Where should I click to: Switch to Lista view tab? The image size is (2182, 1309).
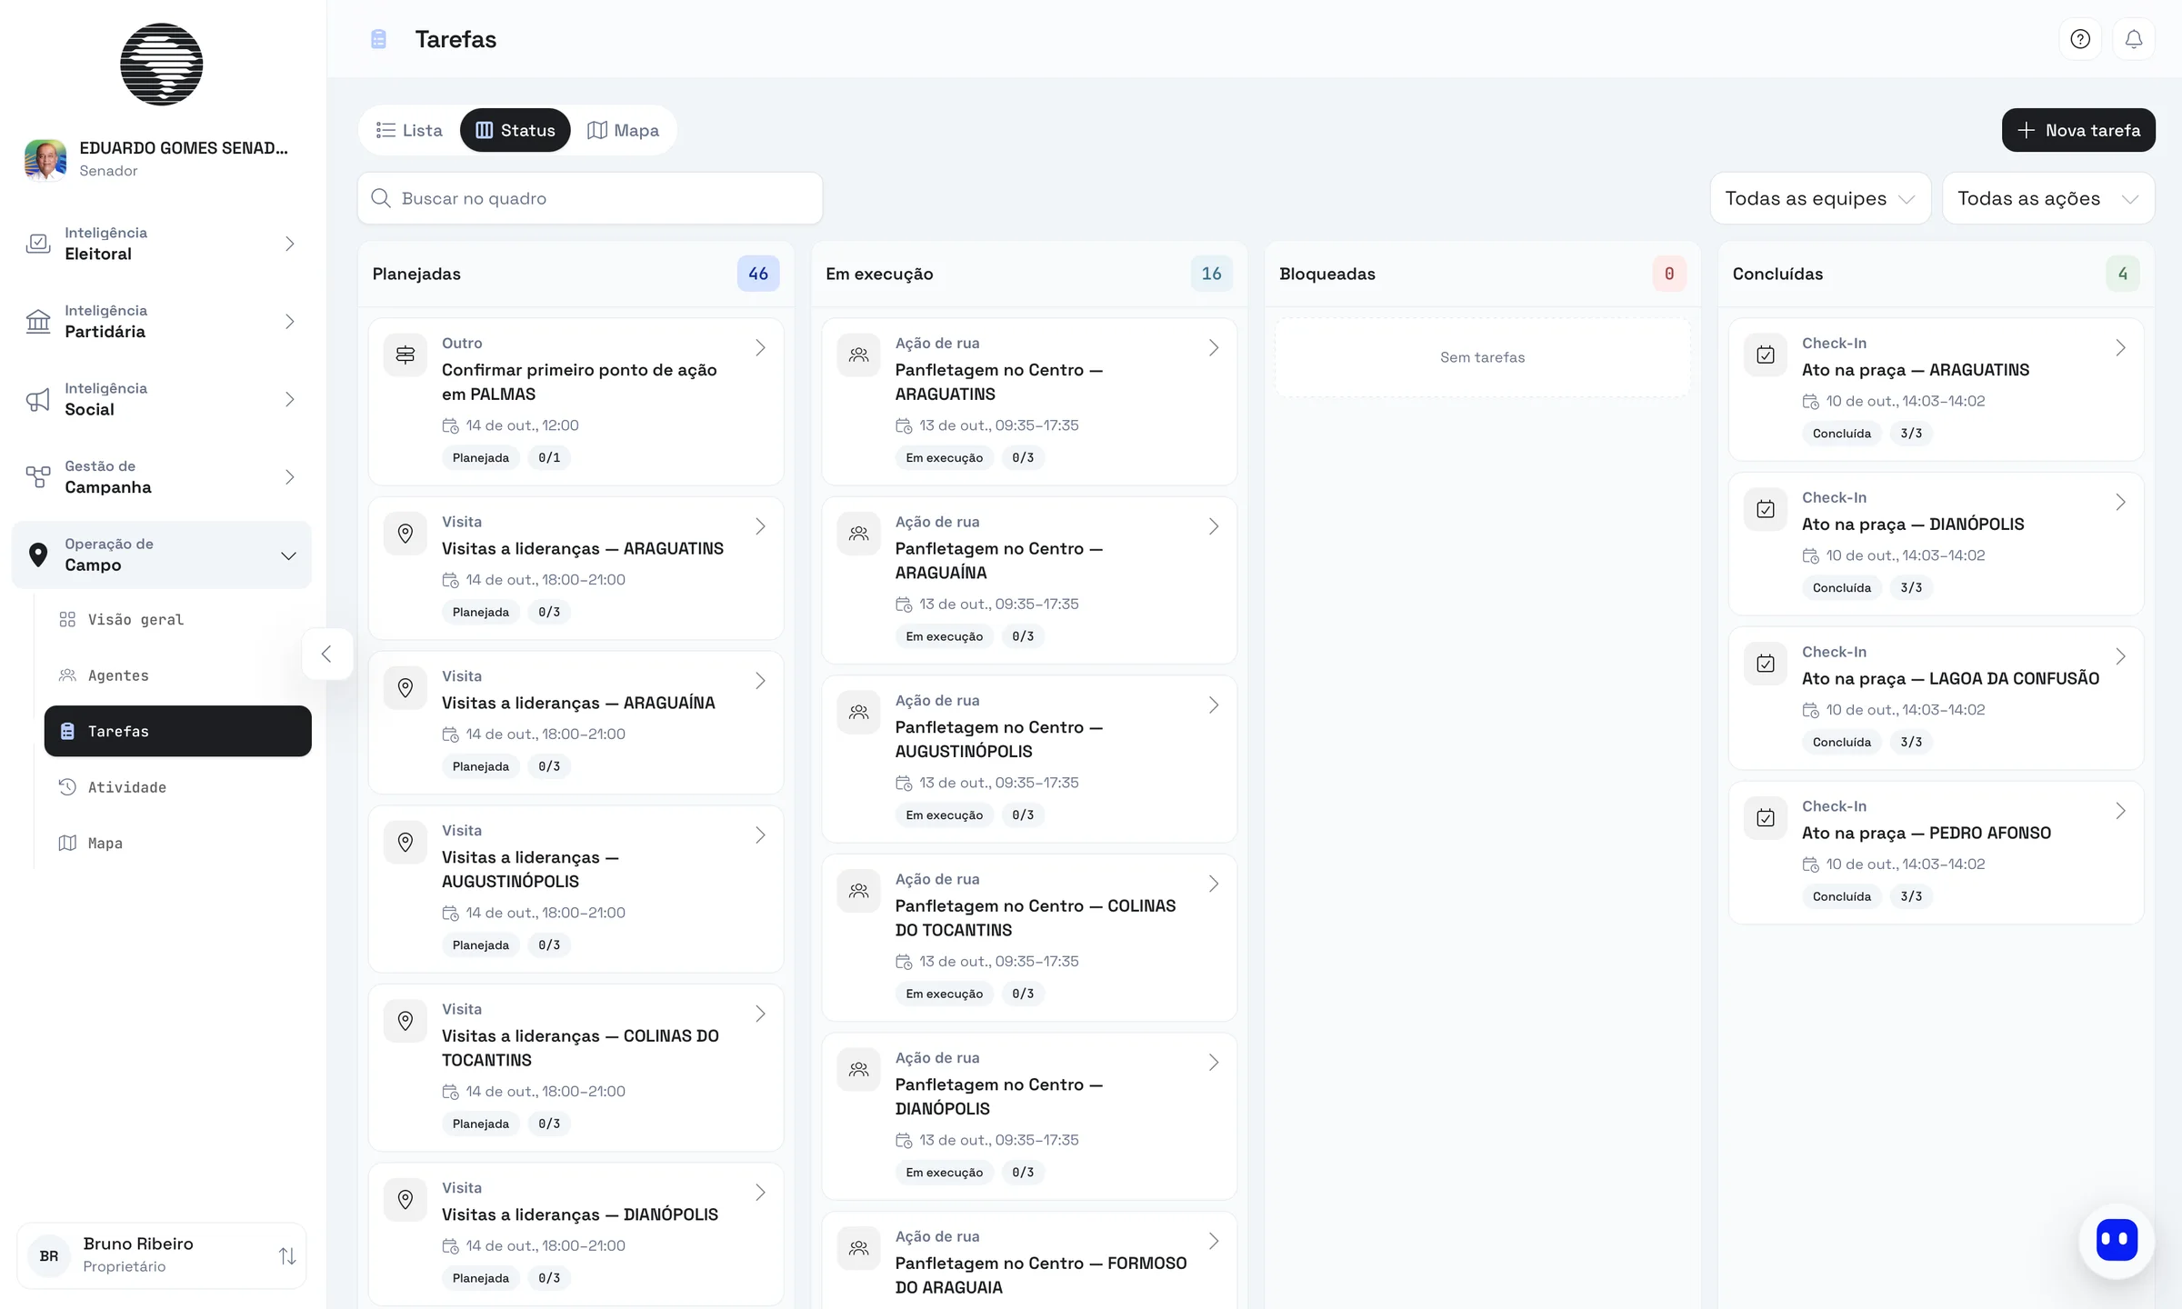409,130
